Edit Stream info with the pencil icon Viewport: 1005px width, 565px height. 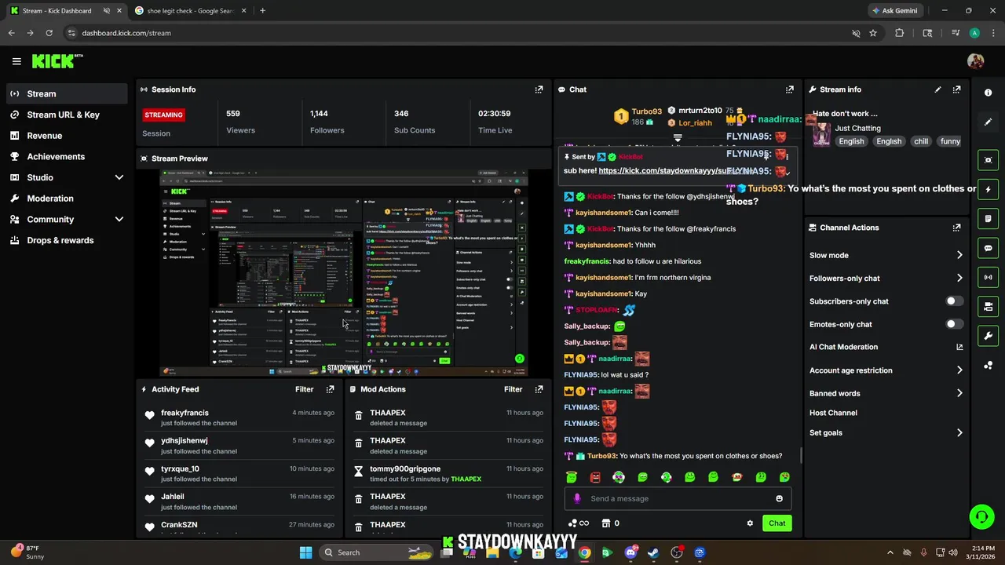click(x=937, y=89)
